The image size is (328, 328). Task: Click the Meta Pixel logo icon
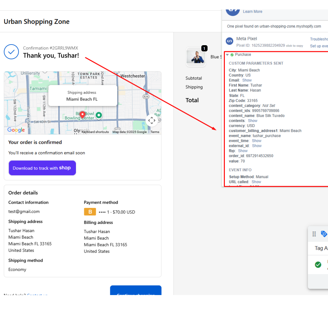point(229,41)
